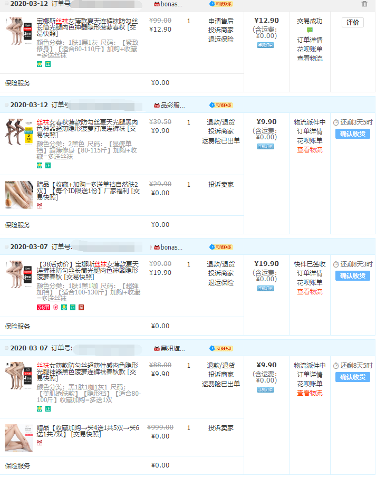The width and height of the screenshot is (376, 477).
Task: Click 投诉卖家 beside the ¥999.00 gift item
Action: [221, 428]
